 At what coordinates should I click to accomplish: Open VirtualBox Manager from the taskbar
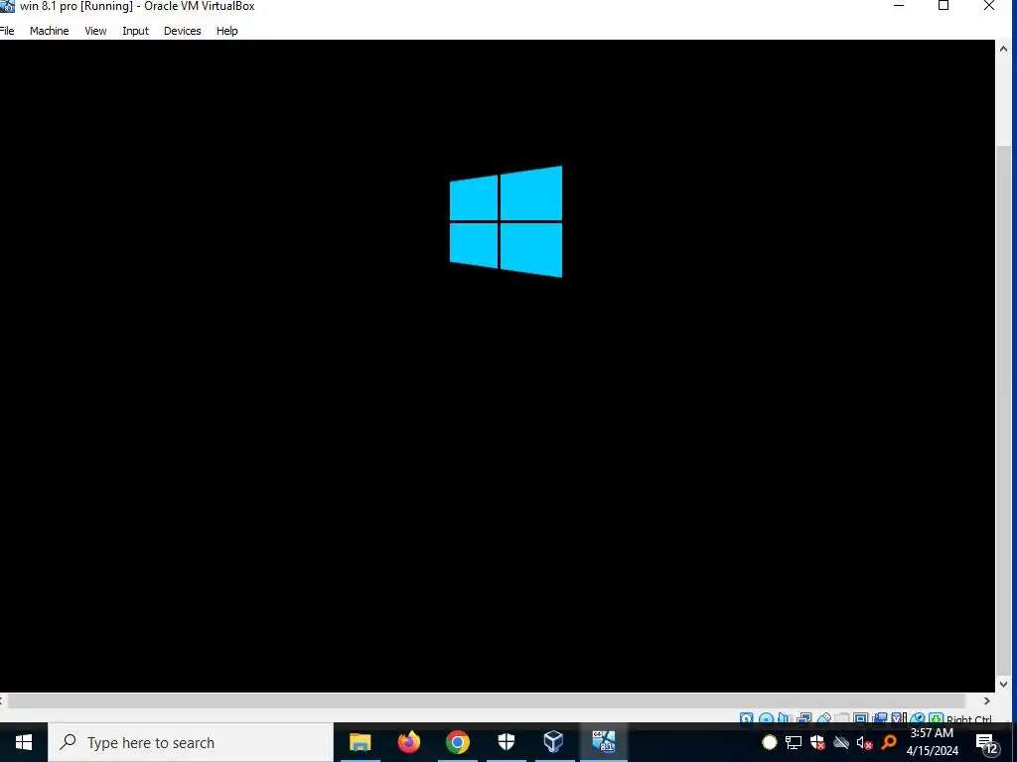coord(554,742)
